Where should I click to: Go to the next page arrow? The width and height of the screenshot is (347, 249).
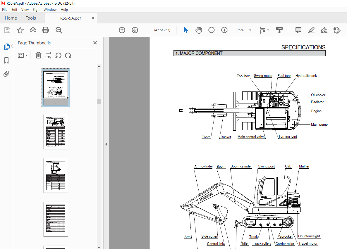coord(135,30)
